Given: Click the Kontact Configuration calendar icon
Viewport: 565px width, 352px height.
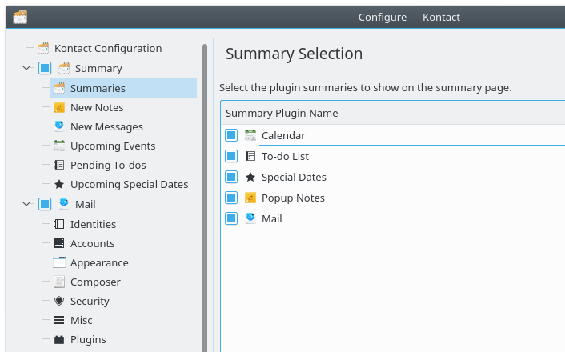Looking at the screenshot, I should tap(43, 49).
